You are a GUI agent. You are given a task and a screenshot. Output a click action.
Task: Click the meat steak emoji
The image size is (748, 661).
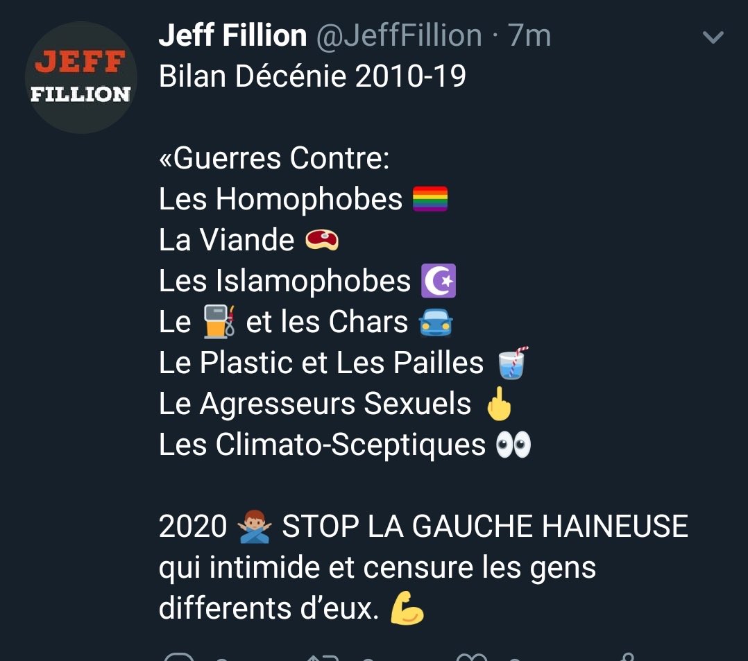point(322,240)
